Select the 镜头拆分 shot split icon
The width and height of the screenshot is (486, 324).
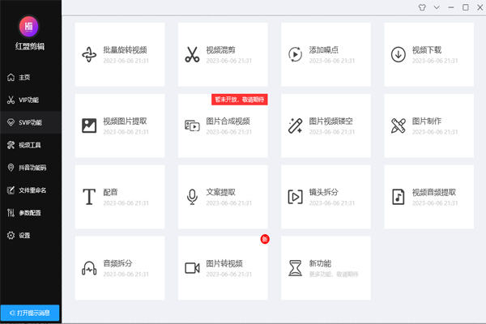[x=296, y=197]
